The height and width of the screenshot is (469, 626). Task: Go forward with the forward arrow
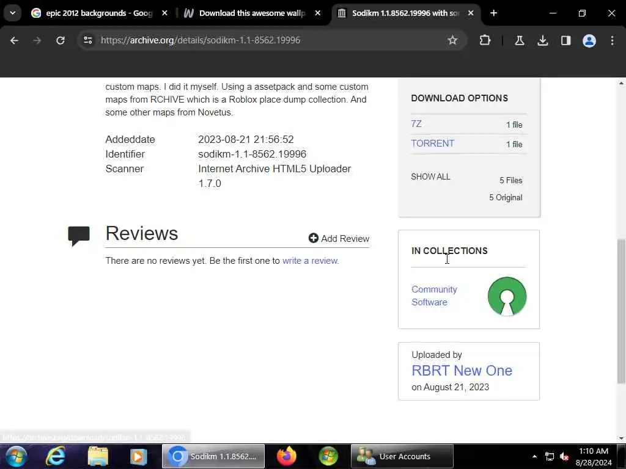[37, 40]
